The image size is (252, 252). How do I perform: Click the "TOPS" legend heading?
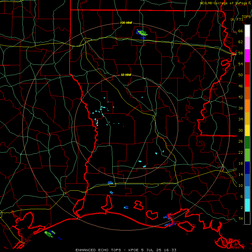[246, 17]
